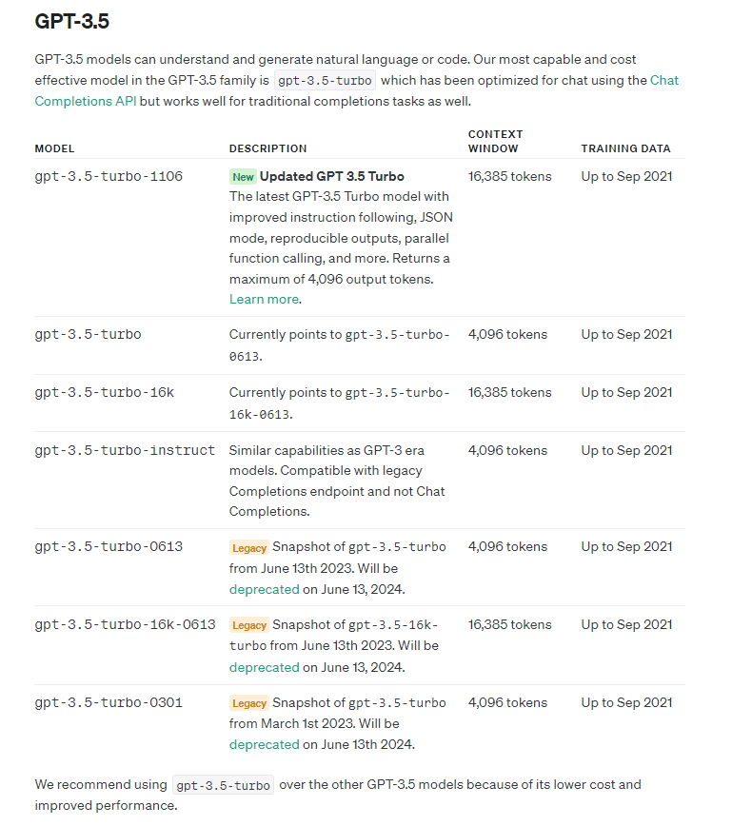Image resolution: width=732 pixels, height=826 pixels.
Task: Open deprecated link in gpt-3.5-turbo-0613 row
Action: (264, 589)
